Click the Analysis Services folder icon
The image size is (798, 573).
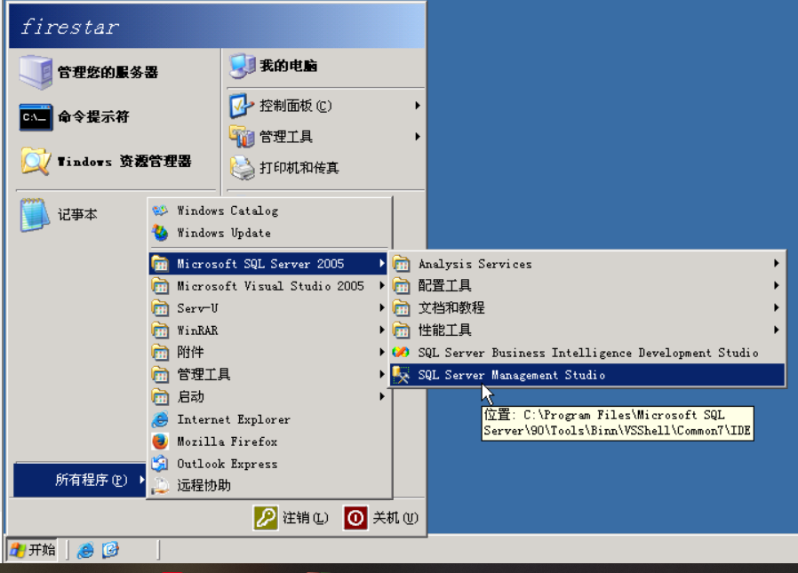[401, 264]
